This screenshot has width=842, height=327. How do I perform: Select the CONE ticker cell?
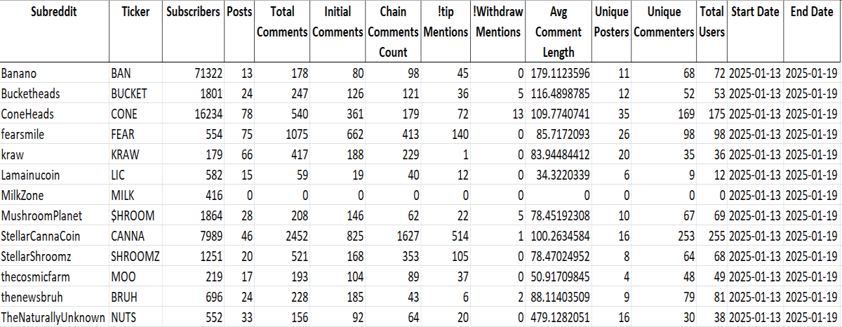click(x=135, y=114)
